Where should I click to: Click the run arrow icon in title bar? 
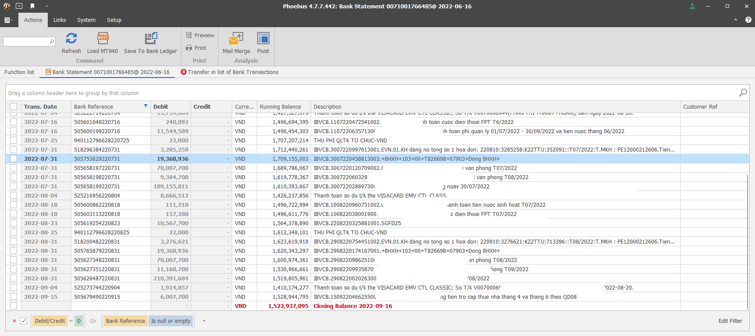pos(19,6)
